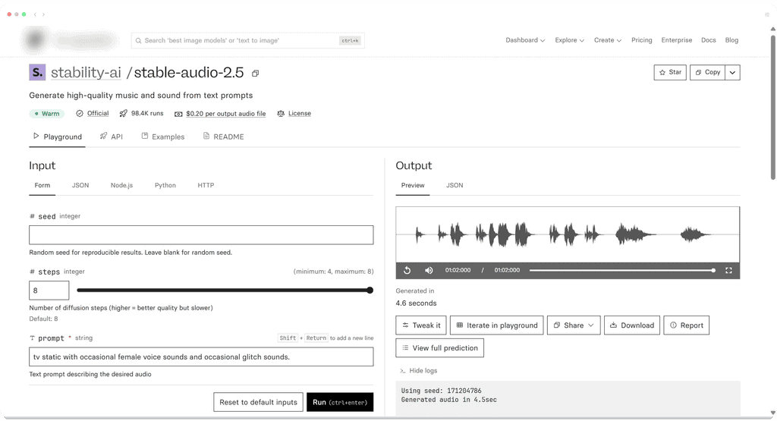Switch to the Playground tab

(x=58, y=137)
